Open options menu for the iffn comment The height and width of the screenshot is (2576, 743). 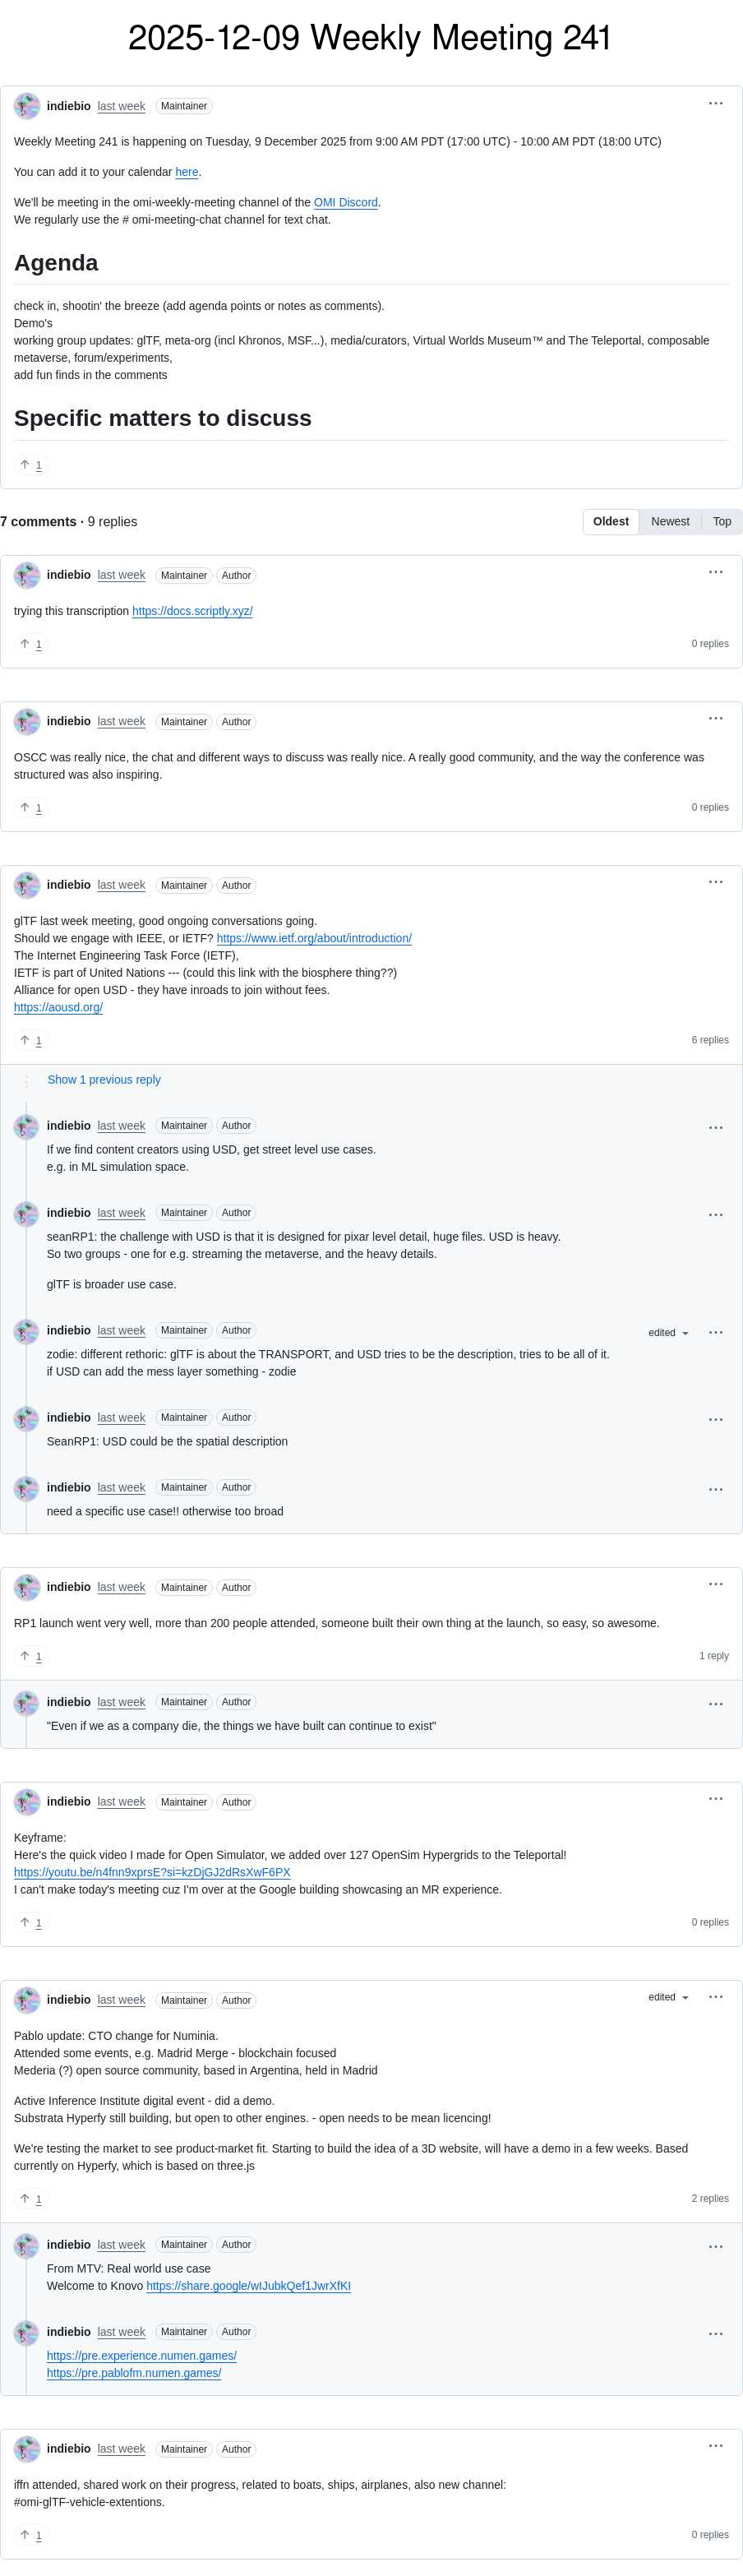click(715, 2446)
